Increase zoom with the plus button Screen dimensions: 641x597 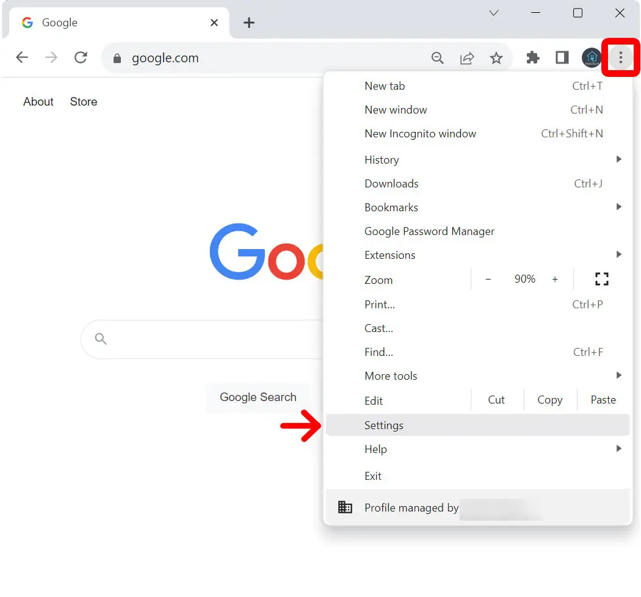pyautogui.click(x=555, y=280)
